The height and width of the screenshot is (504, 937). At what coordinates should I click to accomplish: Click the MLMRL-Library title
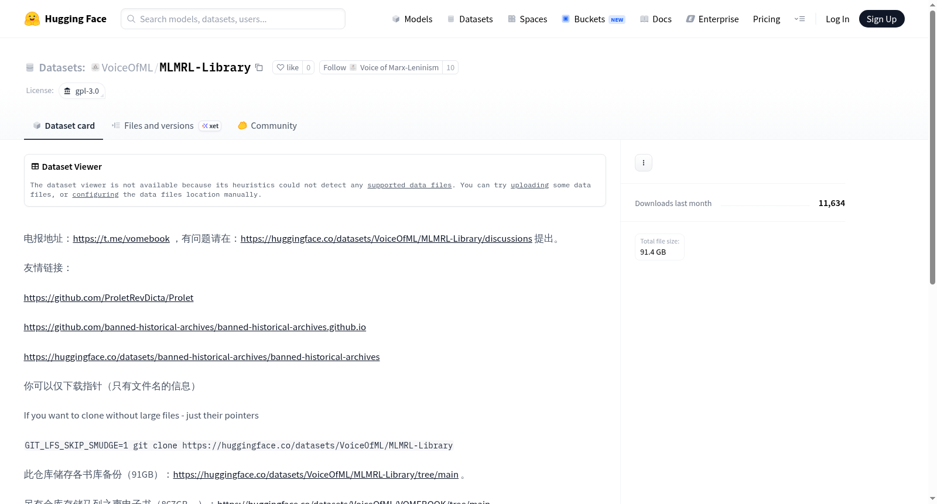(x=205, y=67)
